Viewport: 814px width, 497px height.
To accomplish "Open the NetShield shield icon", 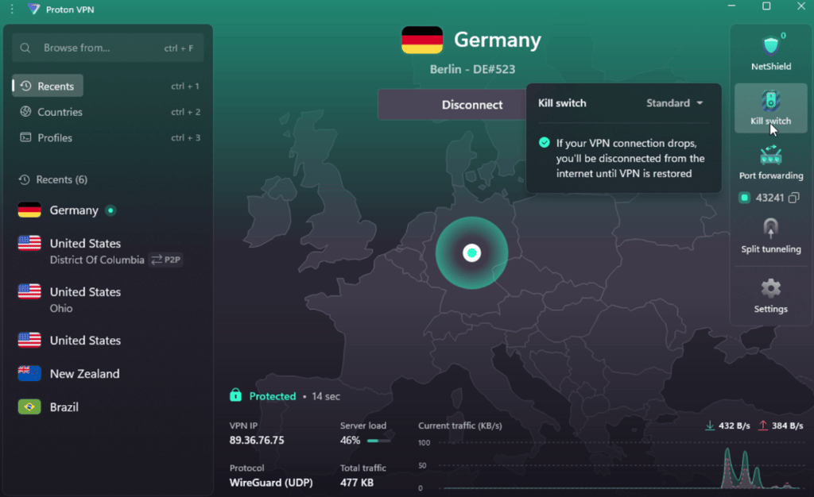I will (770, 45).
